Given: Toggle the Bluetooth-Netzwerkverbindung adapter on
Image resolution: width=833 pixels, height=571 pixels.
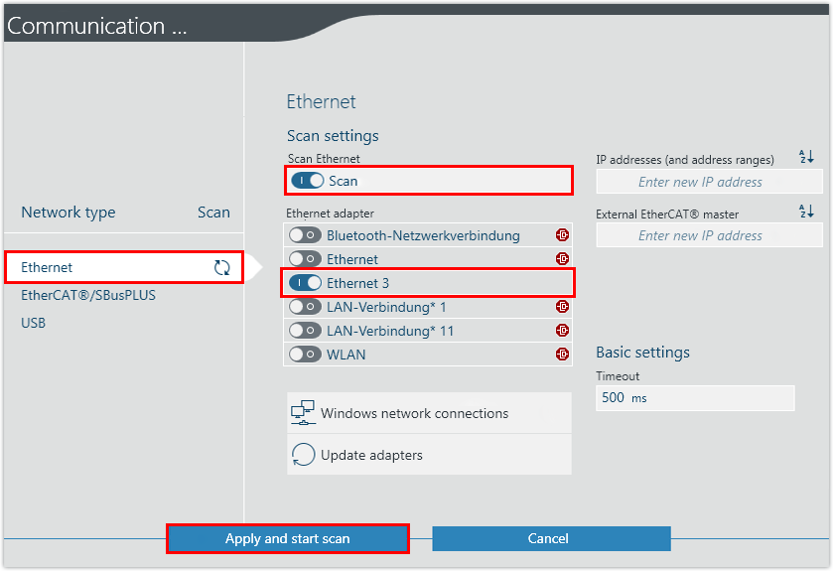Looking at the screenshot, I should point(304,235).
